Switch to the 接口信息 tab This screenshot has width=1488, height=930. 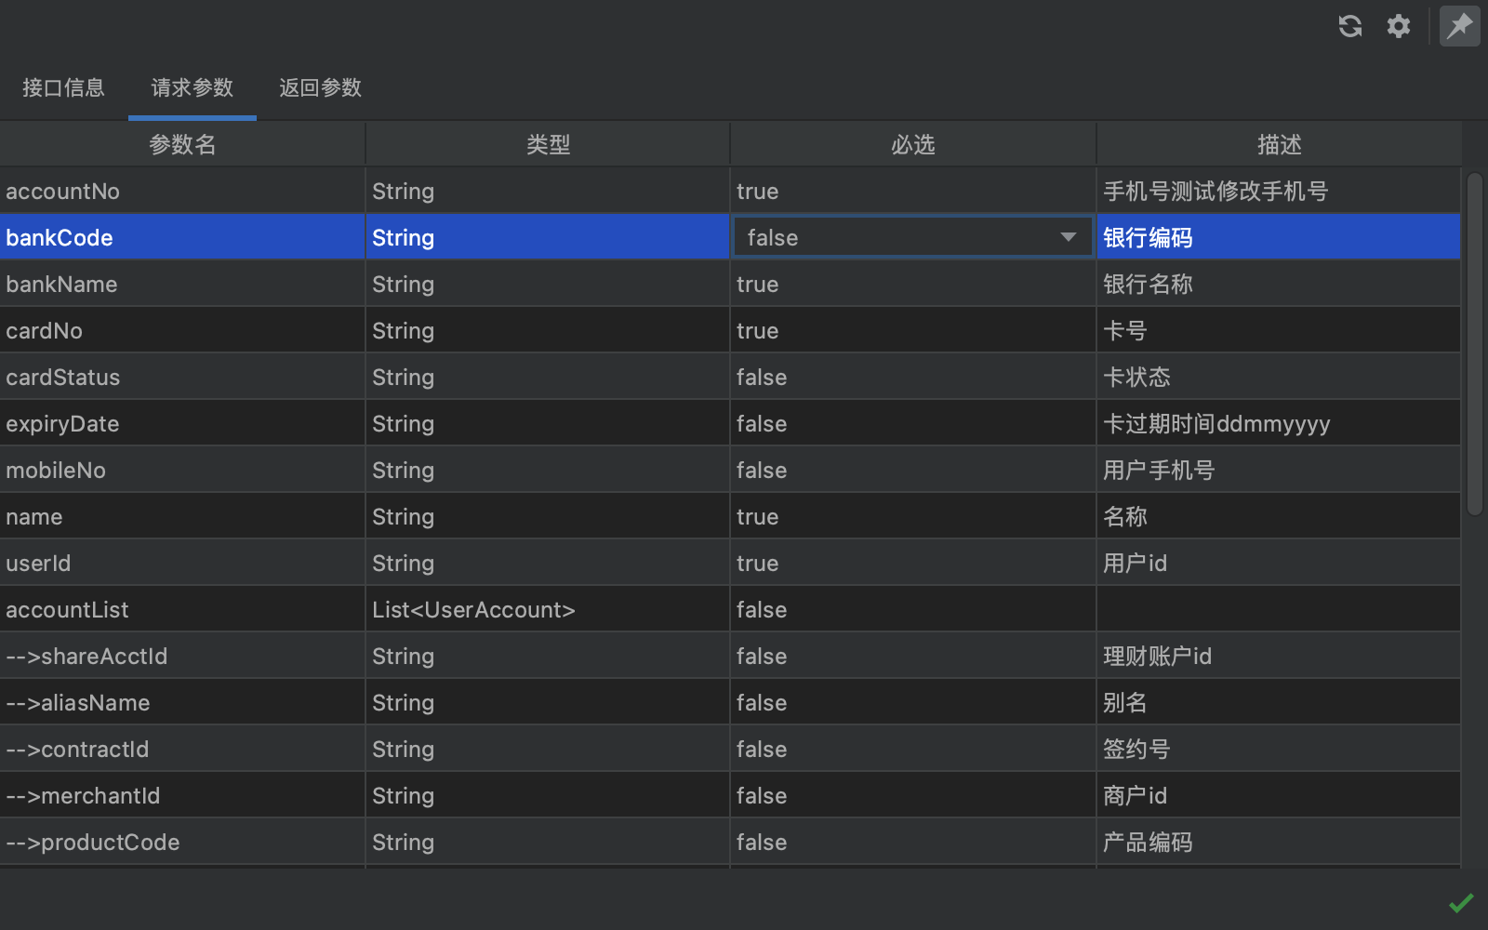coord(63,87)
